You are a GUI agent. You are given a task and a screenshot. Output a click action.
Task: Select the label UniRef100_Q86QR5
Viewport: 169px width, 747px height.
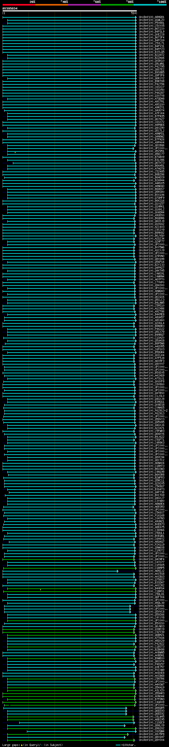(151, 708)
